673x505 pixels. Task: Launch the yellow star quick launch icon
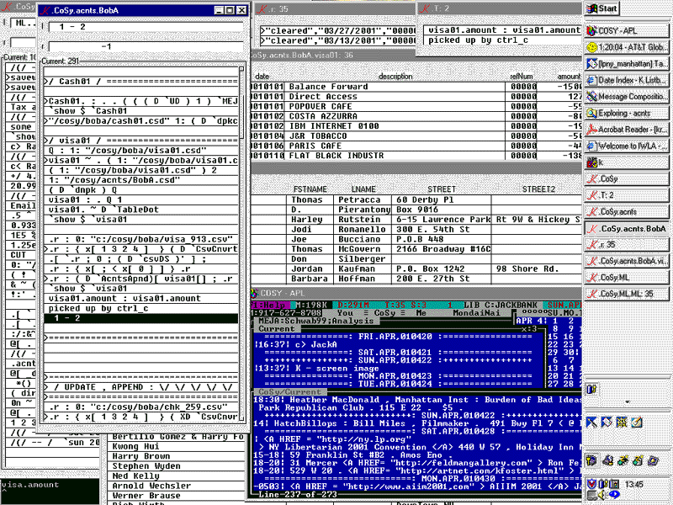[621, 423]
